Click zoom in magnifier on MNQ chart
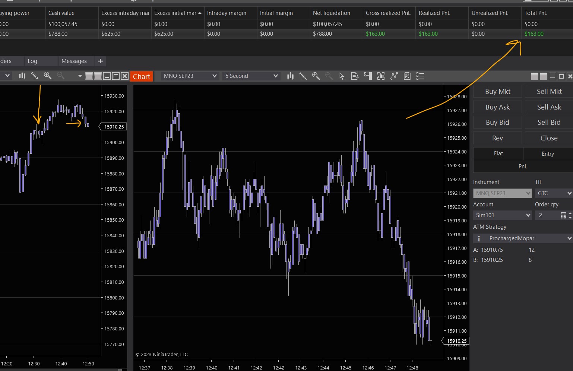 pos(316,76)
